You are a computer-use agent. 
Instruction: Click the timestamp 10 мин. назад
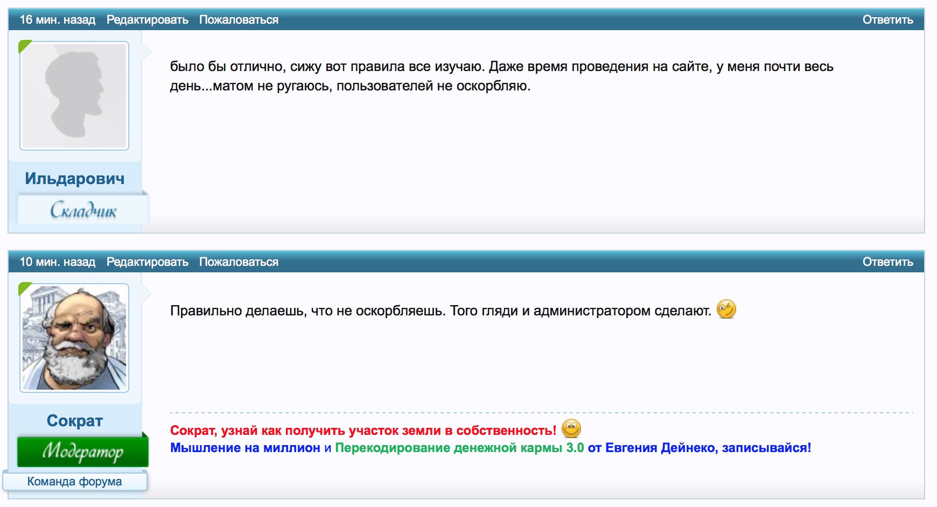click(x=57, y=262)
